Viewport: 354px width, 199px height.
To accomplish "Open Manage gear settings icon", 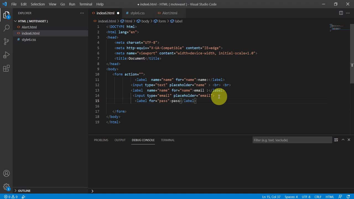I will coord(6,187).
